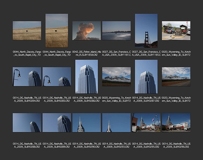Pick the SL8Y0290 building spire thumbnail

[x=87, y=123]
